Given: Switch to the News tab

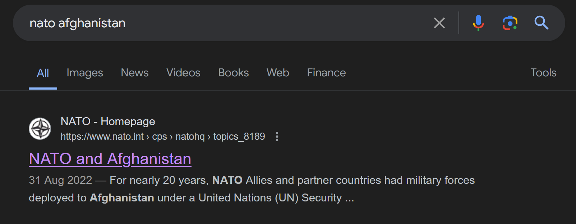Looking at the screenshot, I should [135, 73].
